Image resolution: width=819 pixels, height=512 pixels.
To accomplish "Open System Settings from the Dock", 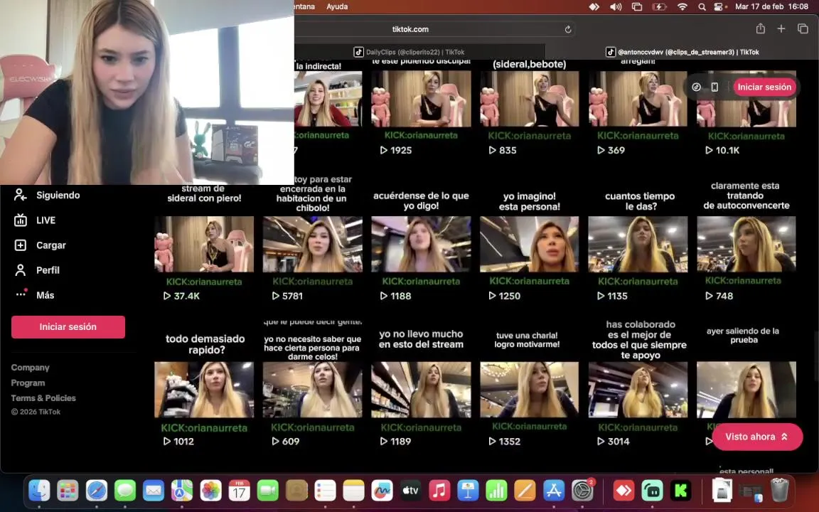I will (x=582, y=491).
